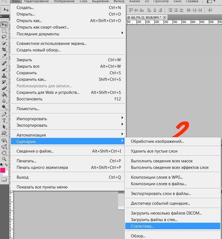Select the History Brush tool
222x239 pixels.
(x=4, y=82)
